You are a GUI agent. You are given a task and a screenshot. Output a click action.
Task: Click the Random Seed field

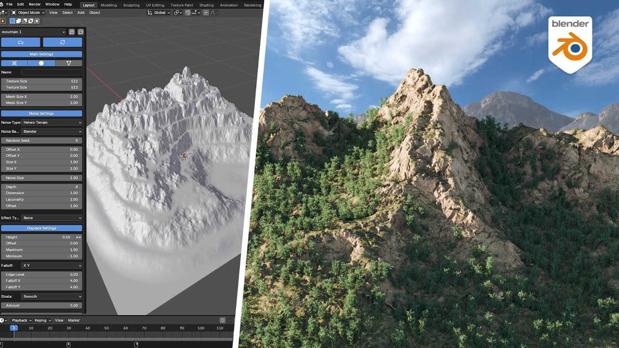click(x=42, y=140)
